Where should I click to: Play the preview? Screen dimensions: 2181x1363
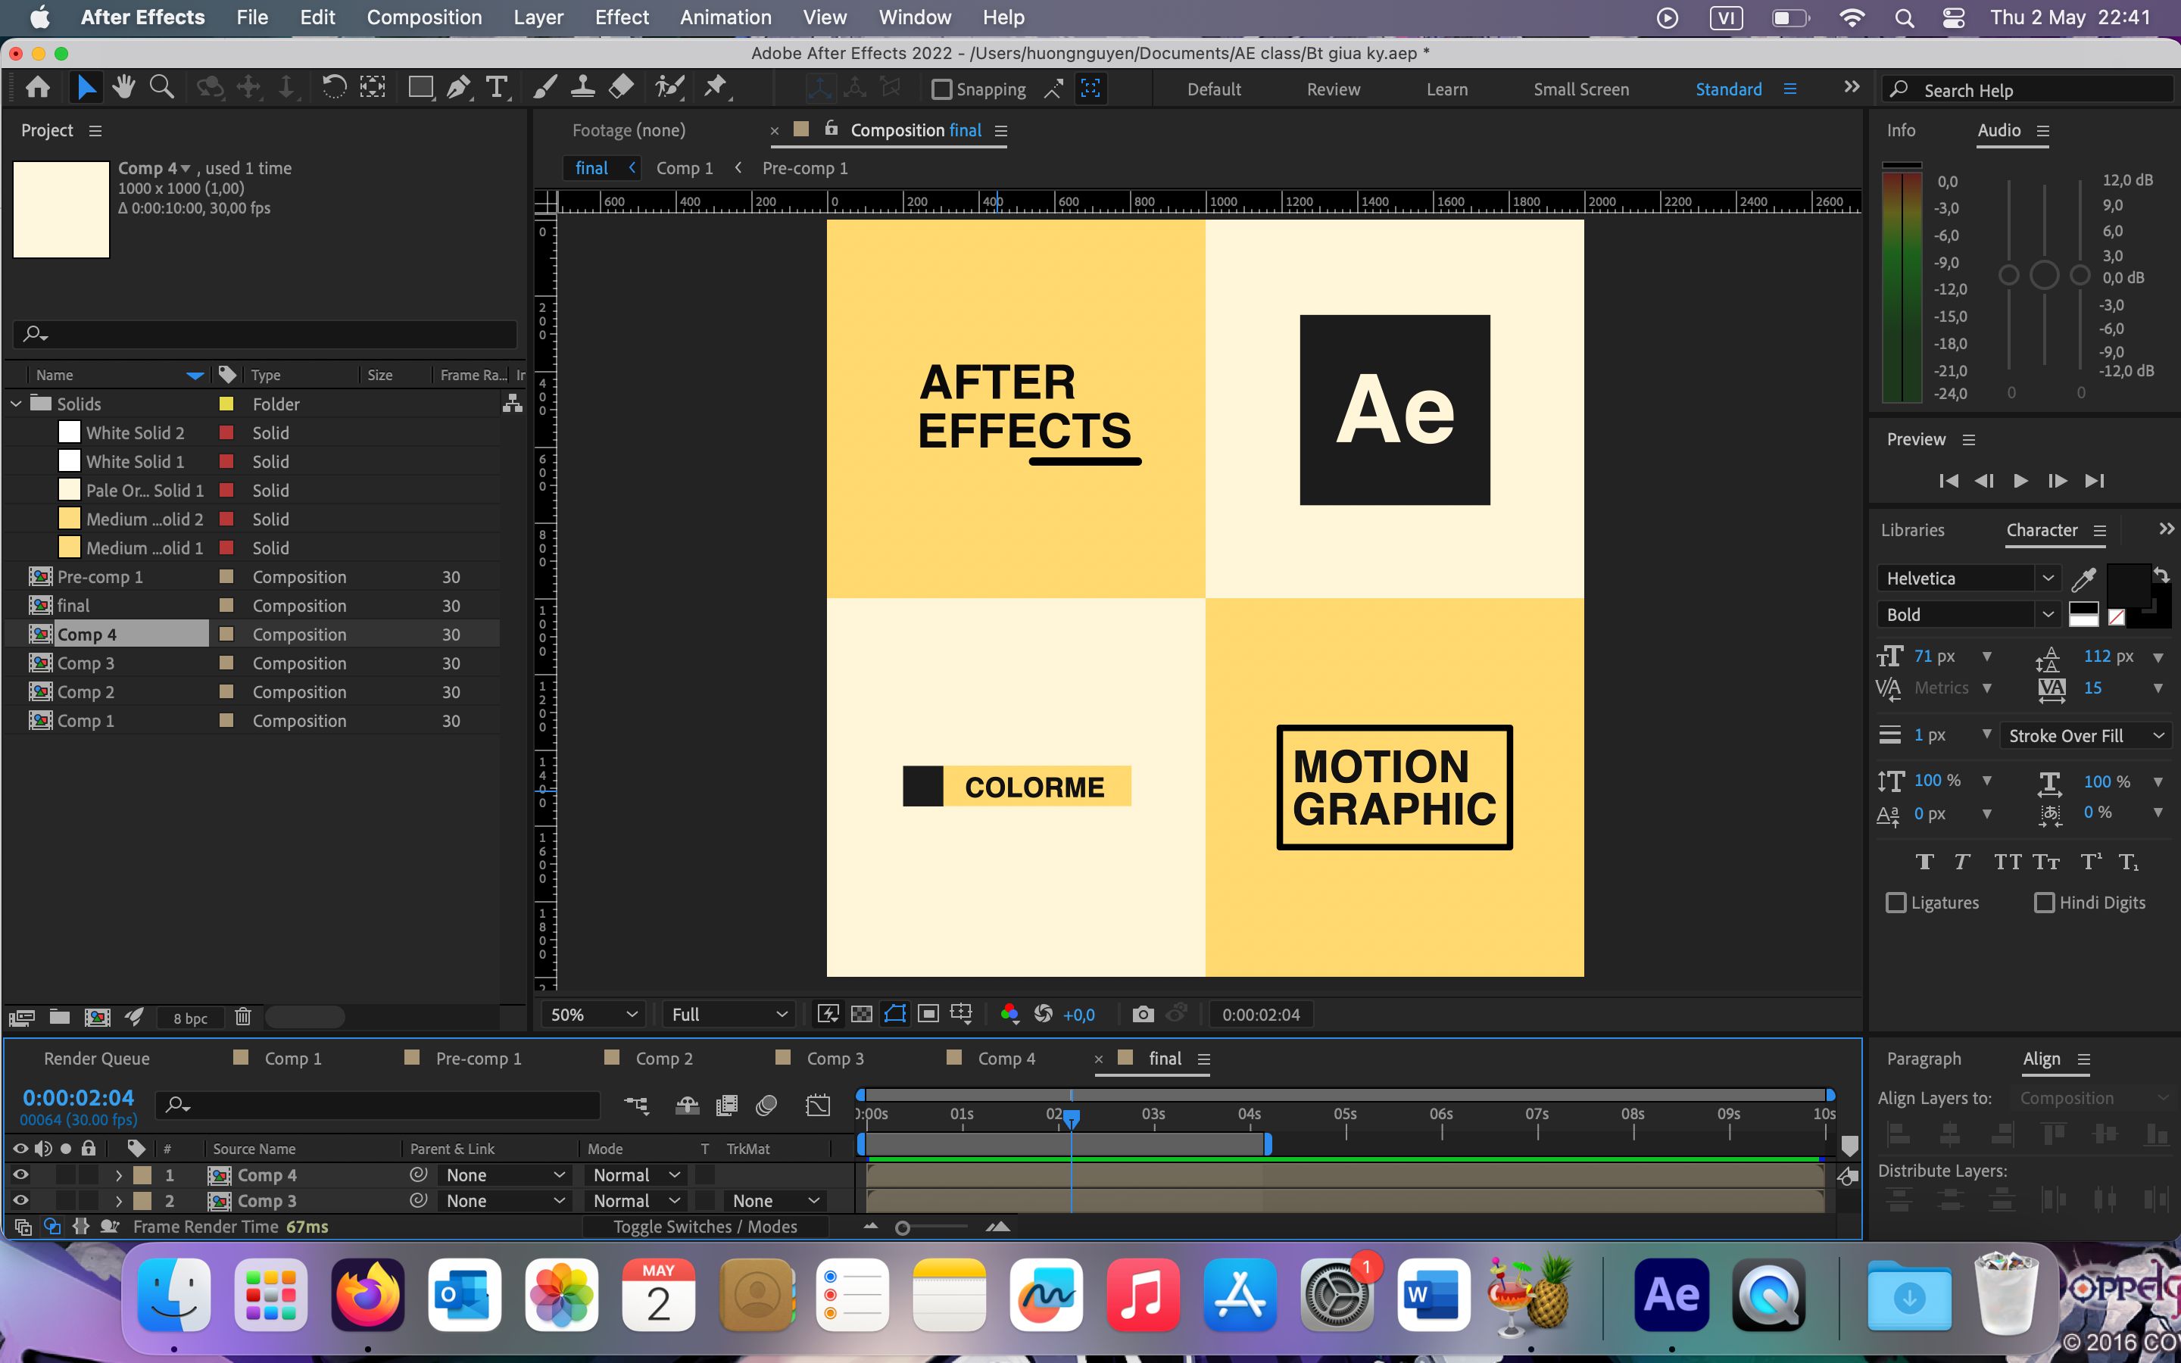(x=2020, y=481)
